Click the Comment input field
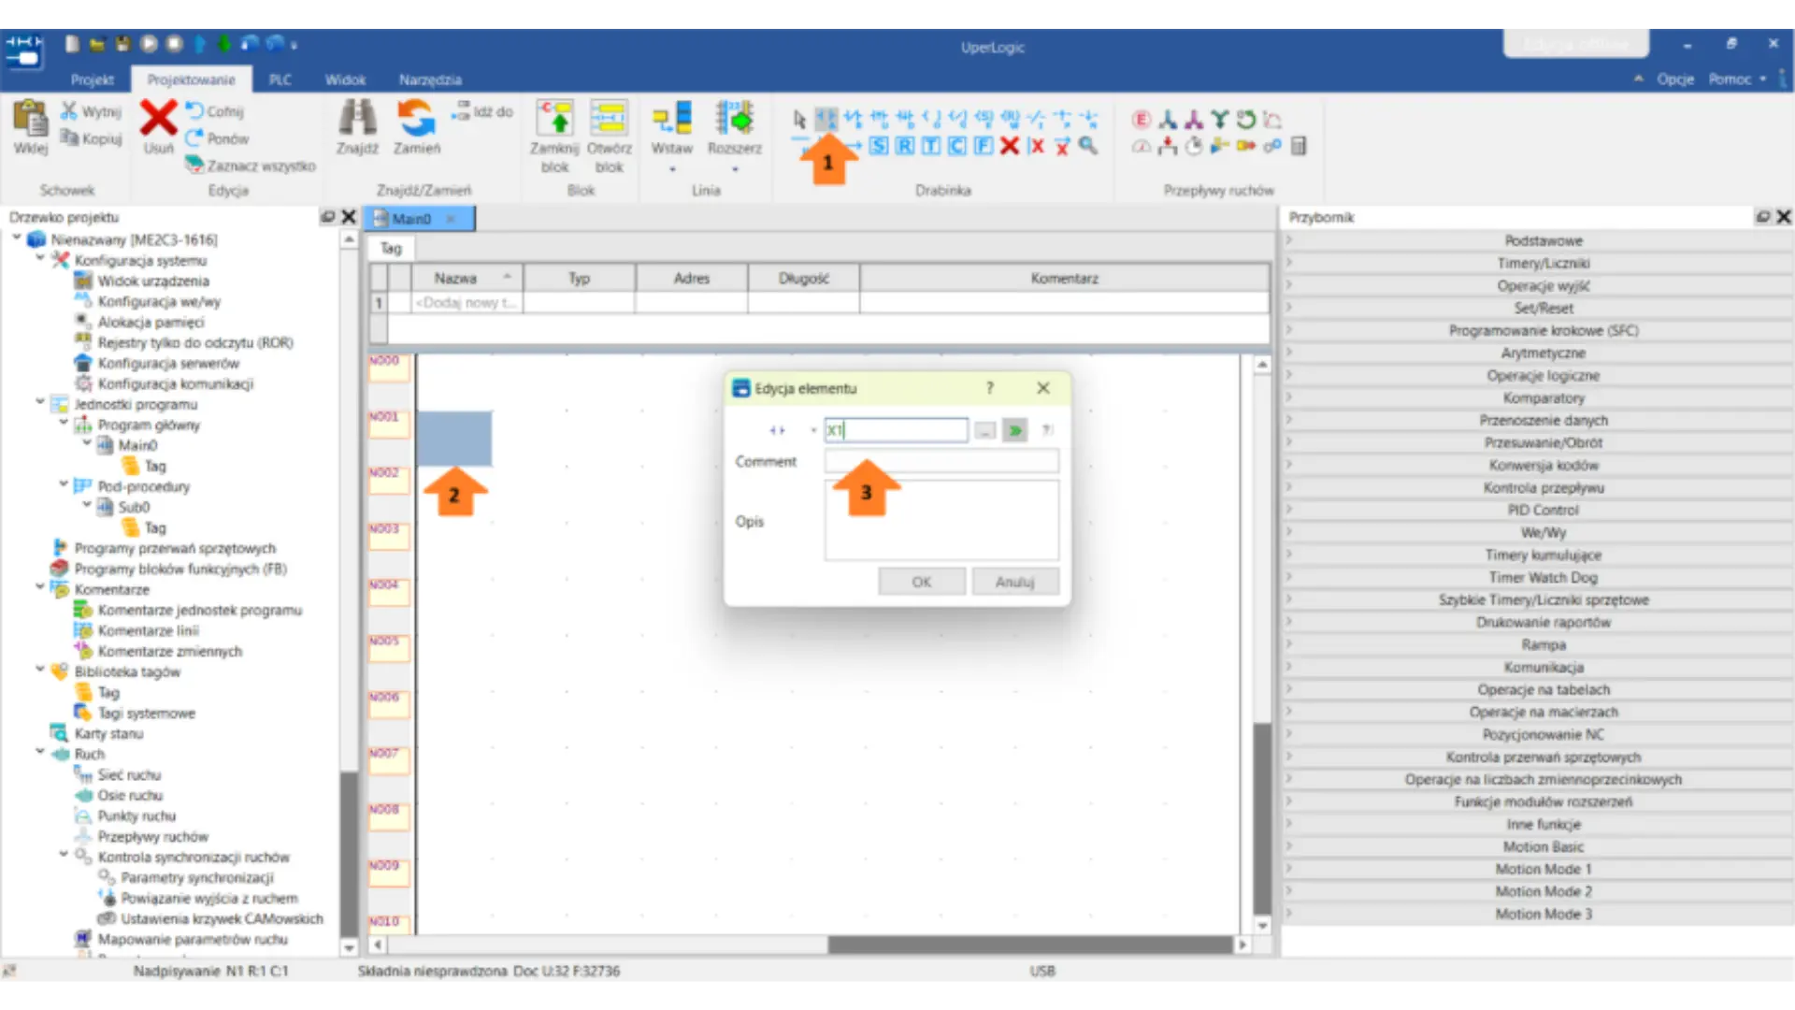Image resolution: width=1795 pixels, height=1010 pixels. click(941, 461)
